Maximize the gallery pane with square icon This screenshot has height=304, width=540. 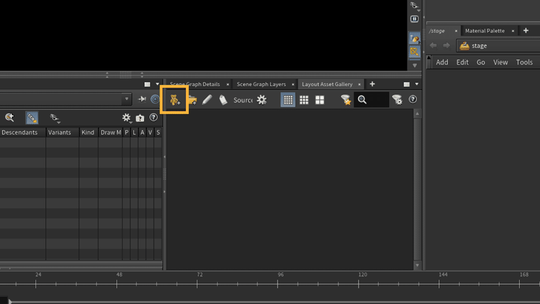tap(407, 84)
